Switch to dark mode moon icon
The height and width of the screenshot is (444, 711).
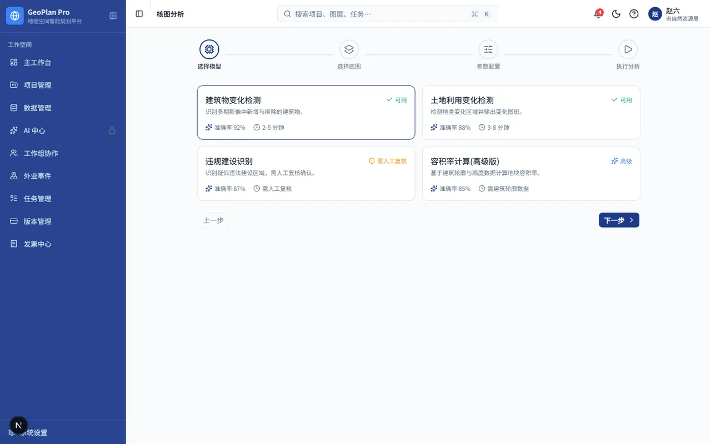click(x=616, y=14)
